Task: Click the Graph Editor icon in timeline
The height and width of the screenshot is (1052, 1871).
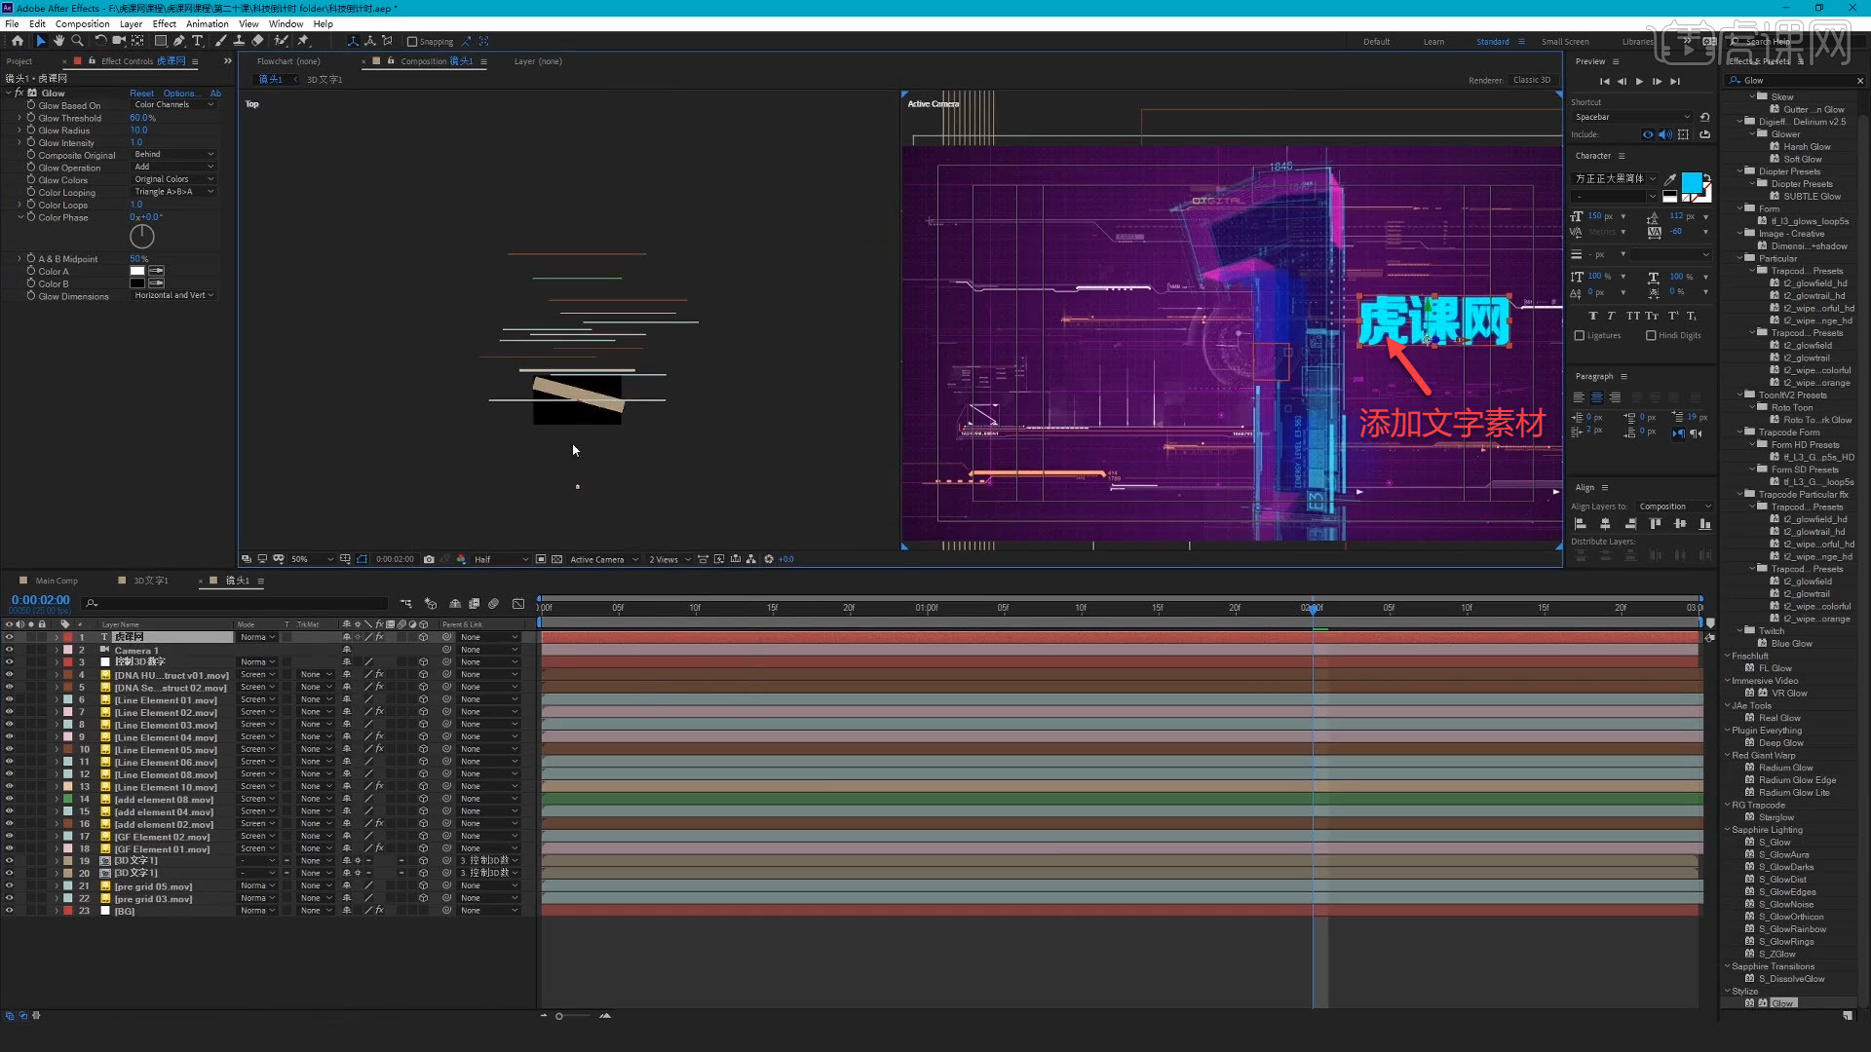Action: [x=518, y=604]
